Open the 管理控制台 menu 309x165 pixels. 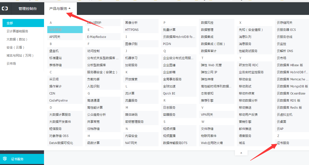click(x=28, y=8)
